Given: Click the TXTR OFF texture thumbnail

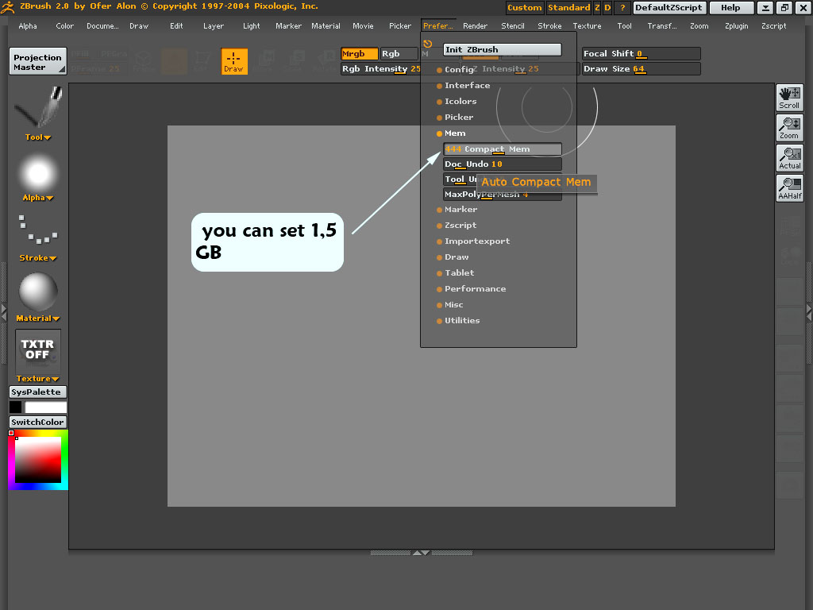Looking at the screenshot, I should click(38, 350).
